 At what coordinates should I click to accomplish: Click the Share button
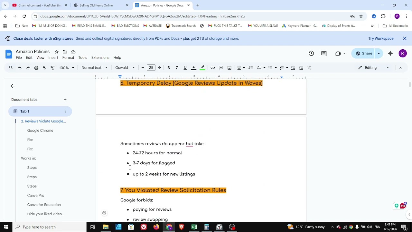[364, 53]
